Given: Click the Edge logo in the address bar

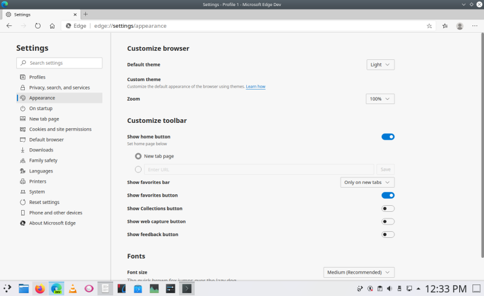Looking at the screenshot, I should point(68,26).
